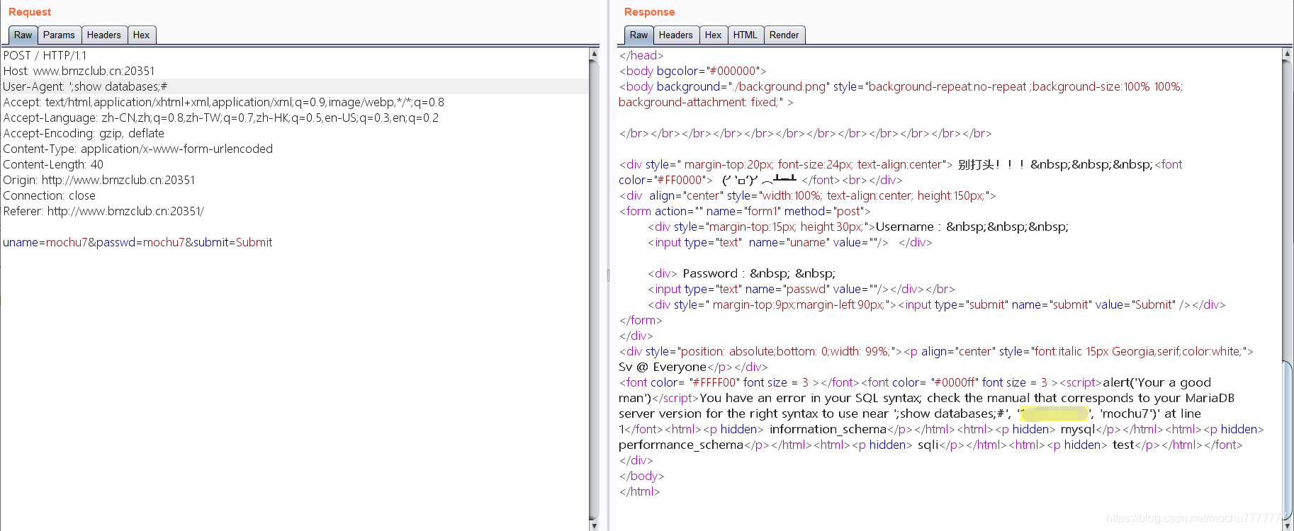Click the </head> line in response

coord(641,55)
